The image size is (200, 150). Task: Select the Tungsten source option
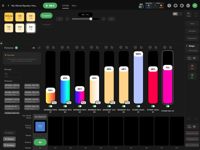pos(46,16)
